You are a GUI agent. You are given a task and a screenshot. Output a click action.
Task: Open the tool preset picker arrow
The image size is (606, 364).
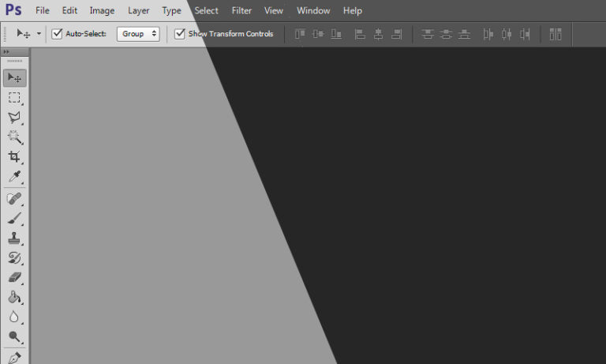[x=39, y=34]
